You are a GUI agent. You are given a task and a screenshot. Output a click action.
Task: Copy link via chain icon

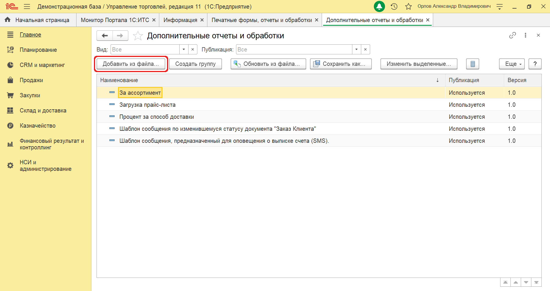pos(512,35)
